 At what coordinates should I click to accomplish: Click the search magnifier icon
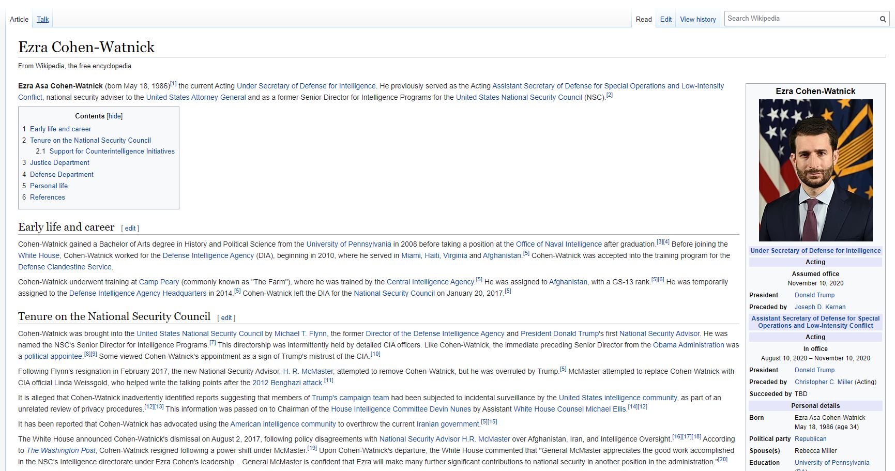click(x=883, y=19)
